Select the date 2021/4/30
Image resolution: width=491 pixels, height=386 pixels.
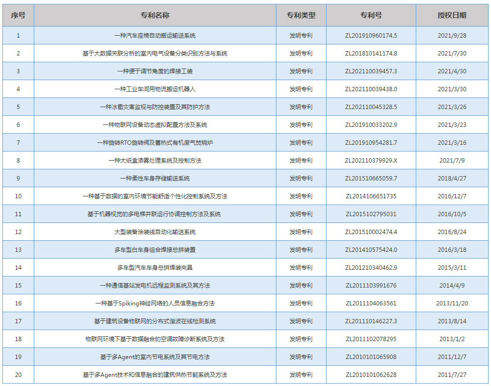tap(452, 71)
